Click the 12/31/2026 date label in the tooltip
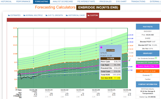Viewport: 161px width, 99px height. click(x=110, y=50)
